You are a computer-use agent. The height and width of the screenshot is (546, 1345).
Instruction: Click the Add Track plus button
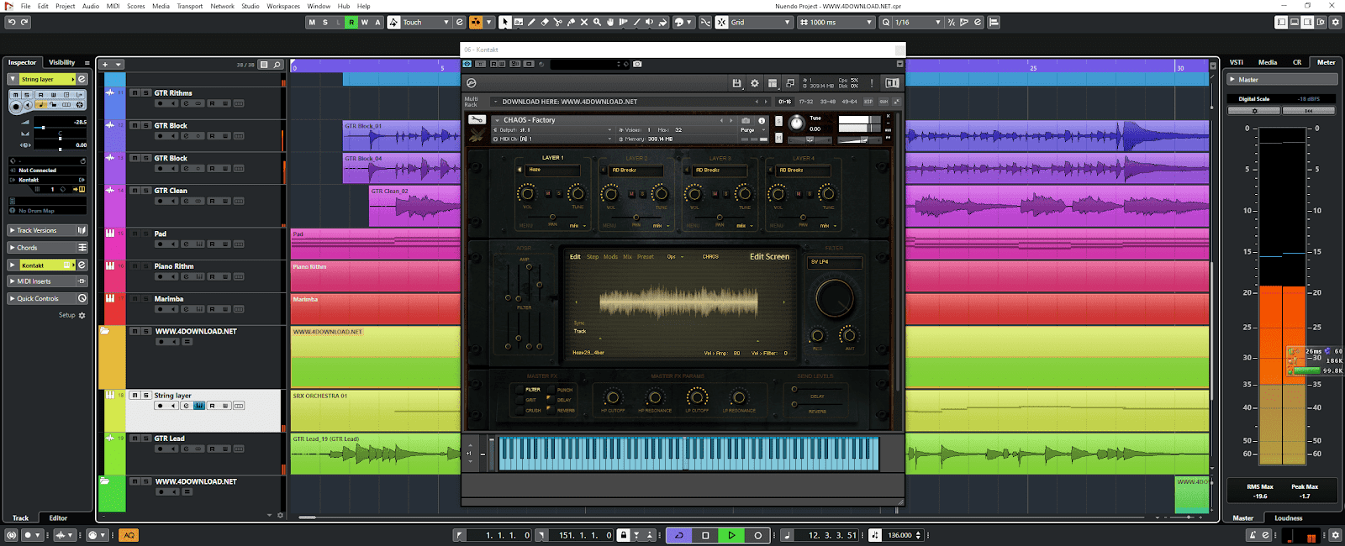[x=105, y=65]
